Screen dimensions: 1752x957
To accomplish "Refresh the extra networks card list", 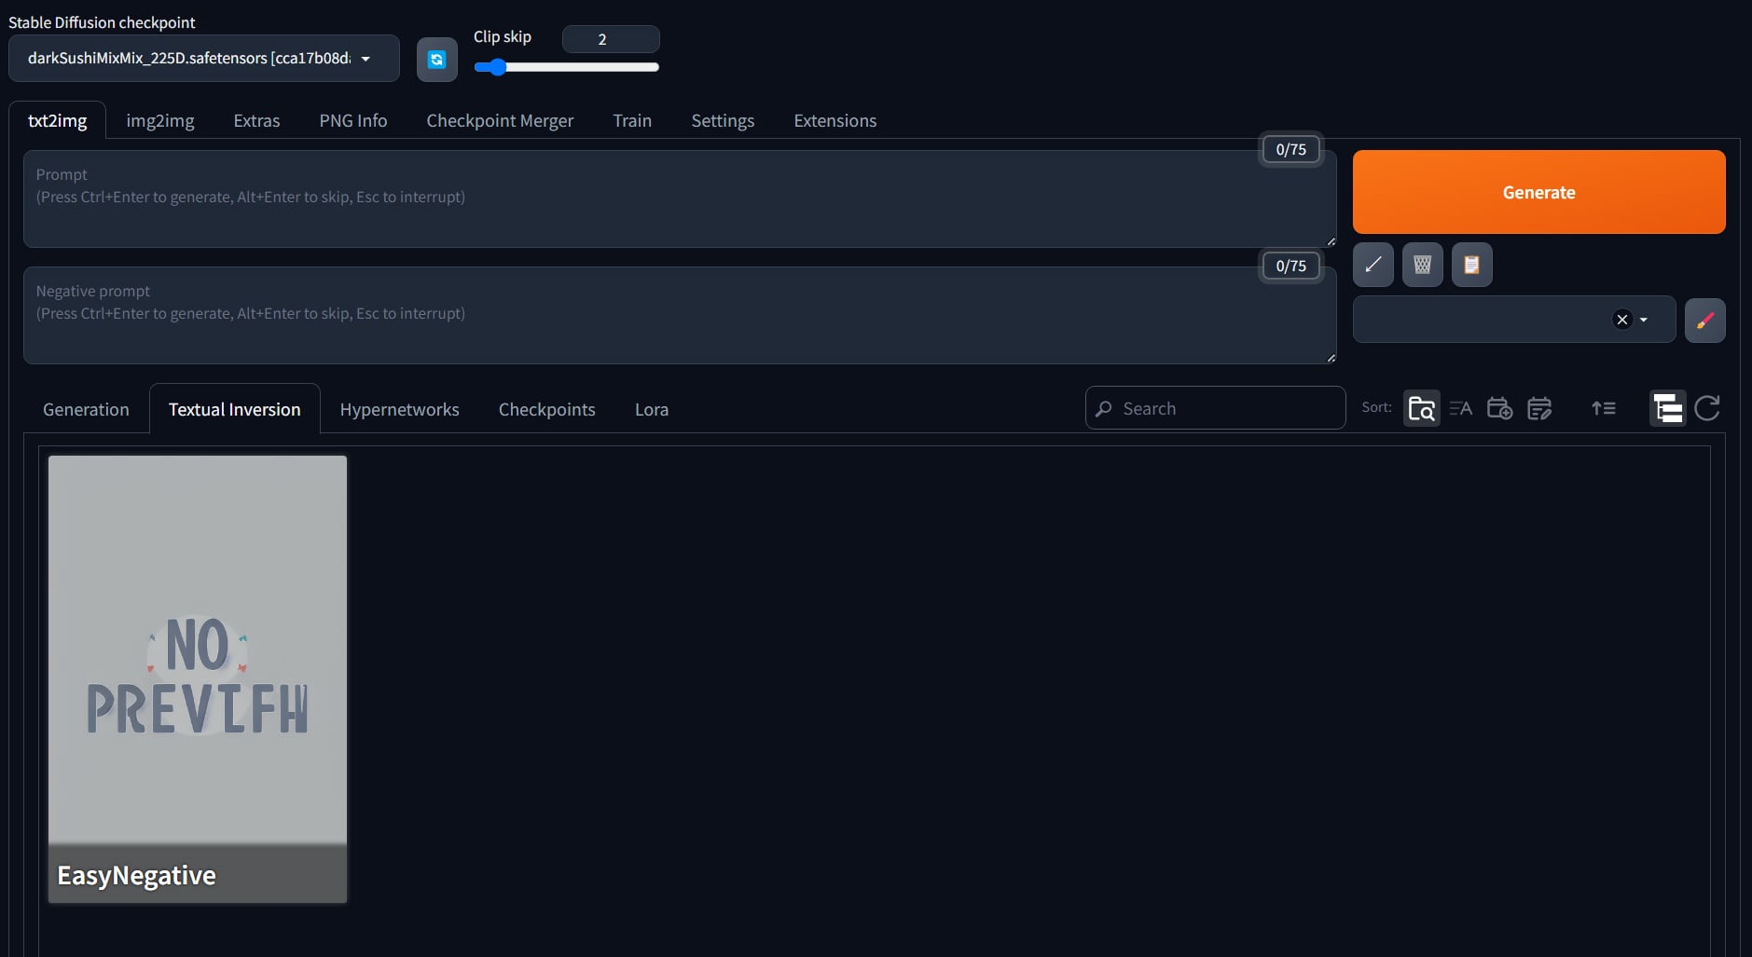I will click(1706, 408).
